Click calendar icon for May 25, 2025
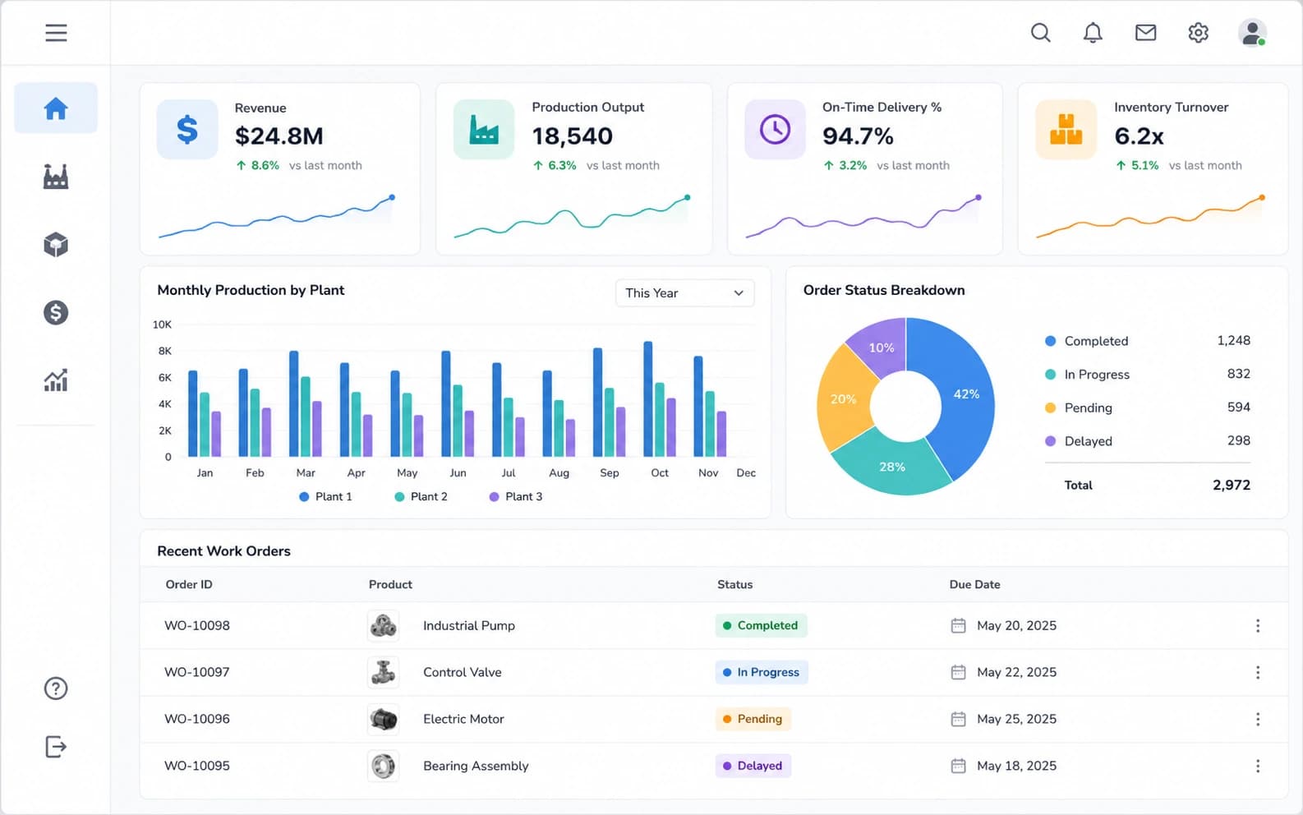Image resolution: width=1303 pixels, height=815 pixels. [x=958, y=719]
